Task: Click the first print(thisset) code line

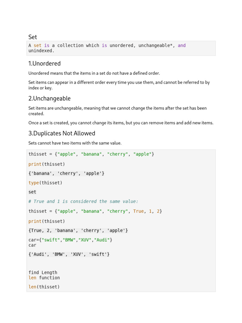Action: [x=47, y=164]
